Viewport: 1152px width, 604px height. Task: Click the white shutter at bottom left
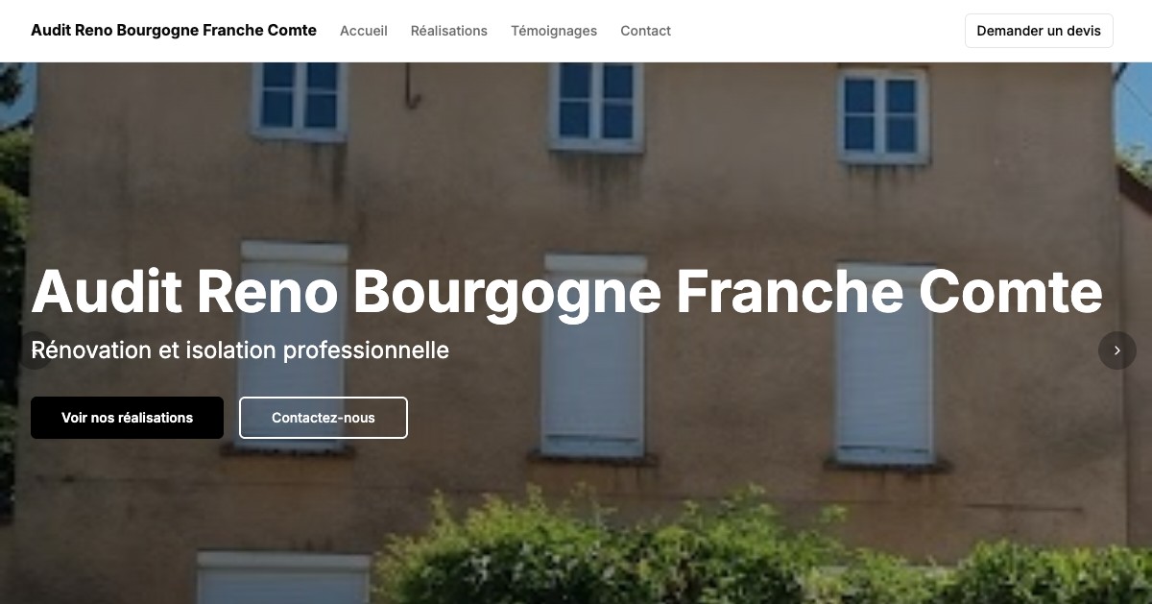click(282, 577)
